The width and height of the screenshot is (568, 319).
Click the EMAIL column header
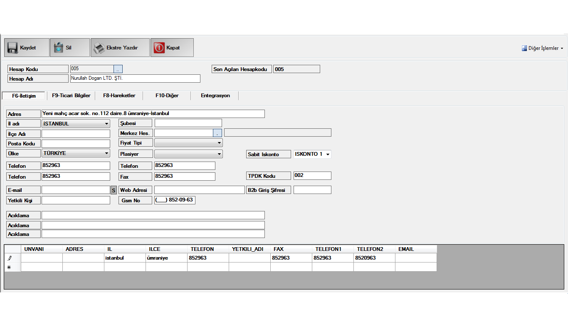(x=416, y=249)
